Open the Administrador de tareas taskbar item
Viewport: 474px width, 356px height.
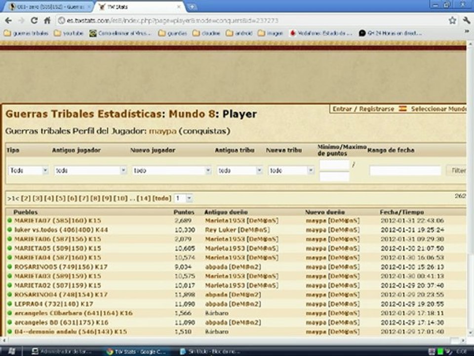click(x=61, y=352)
